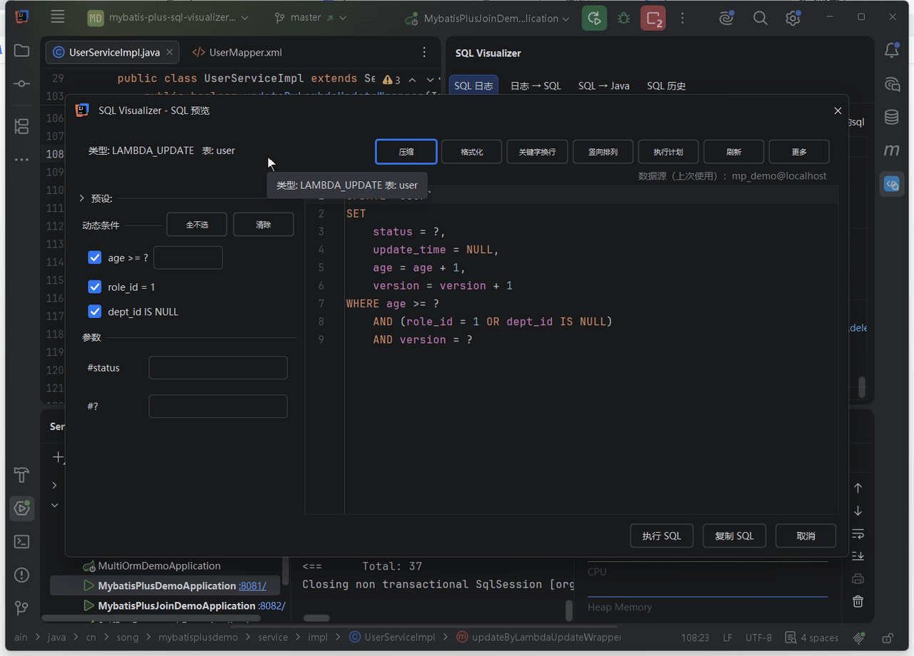Screen dimensions: 914x656
Task: Open the master branch dropdown
Action: click(311, 18)
